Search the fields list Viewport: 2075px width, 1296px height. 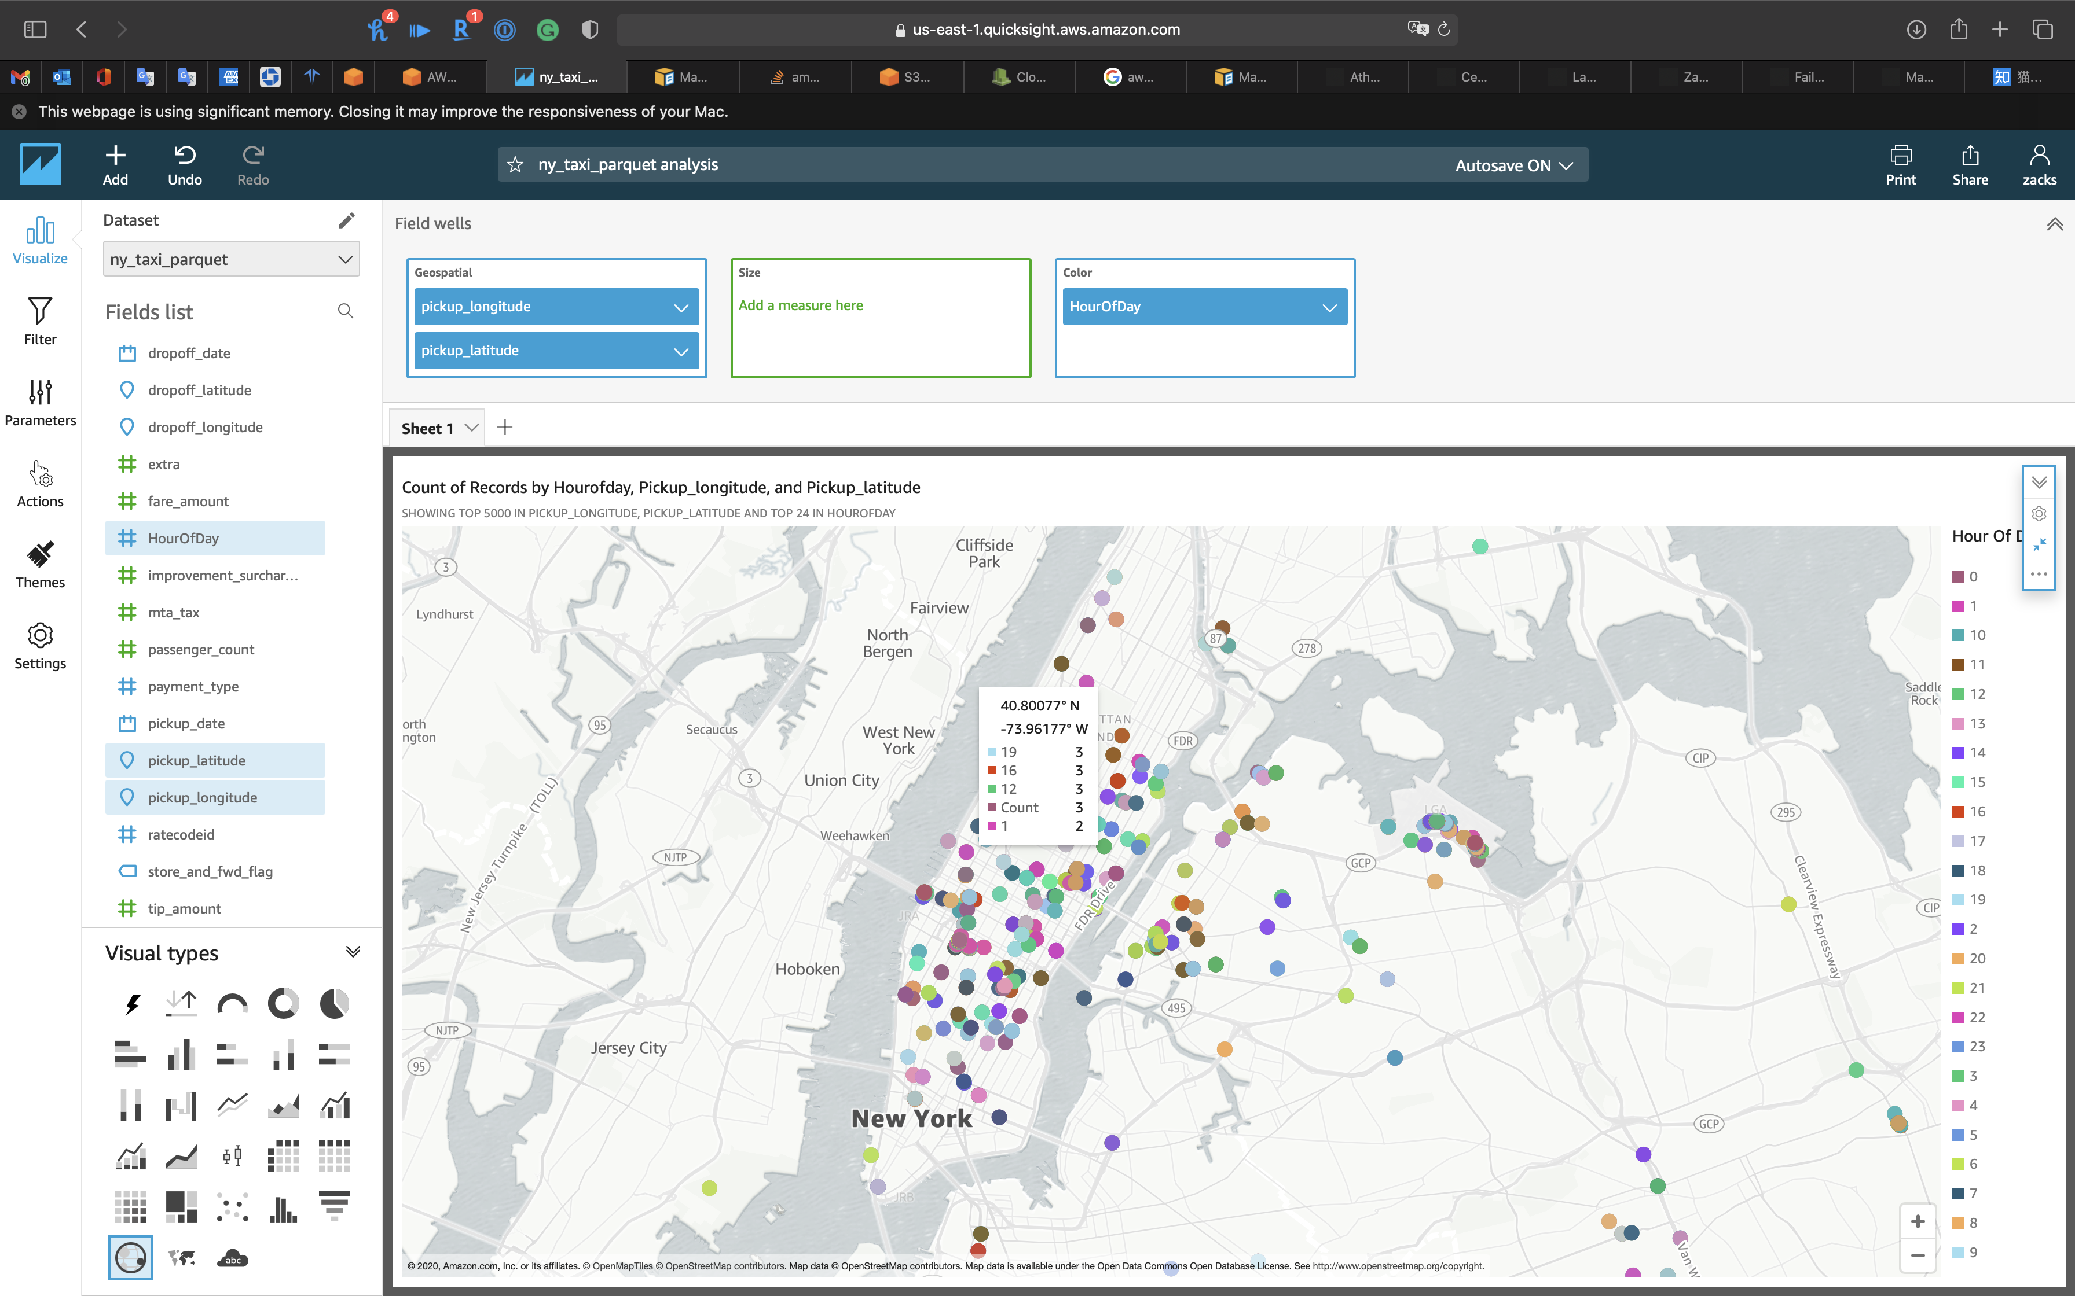pyautogui.click(x=346, y=311)
